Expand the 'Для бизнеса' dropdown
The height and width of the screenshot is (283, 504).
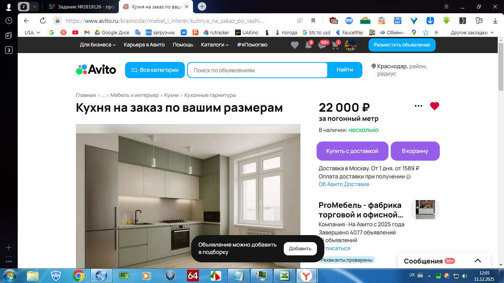point(98,45)
